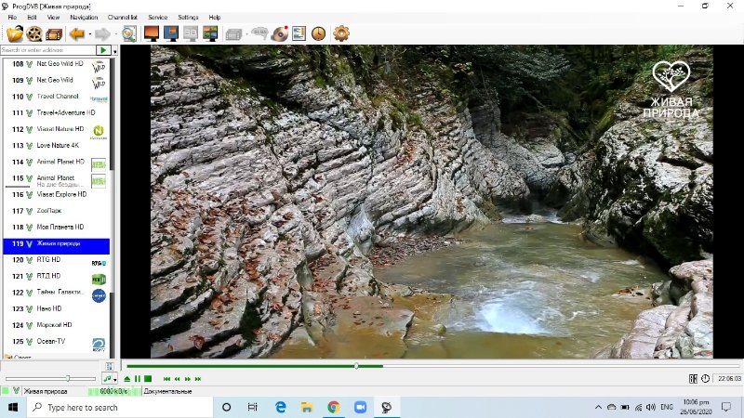This screenshot has width=744, height=418.
Task: Click the blue-screen monitor icon
Action: (171, 33)
